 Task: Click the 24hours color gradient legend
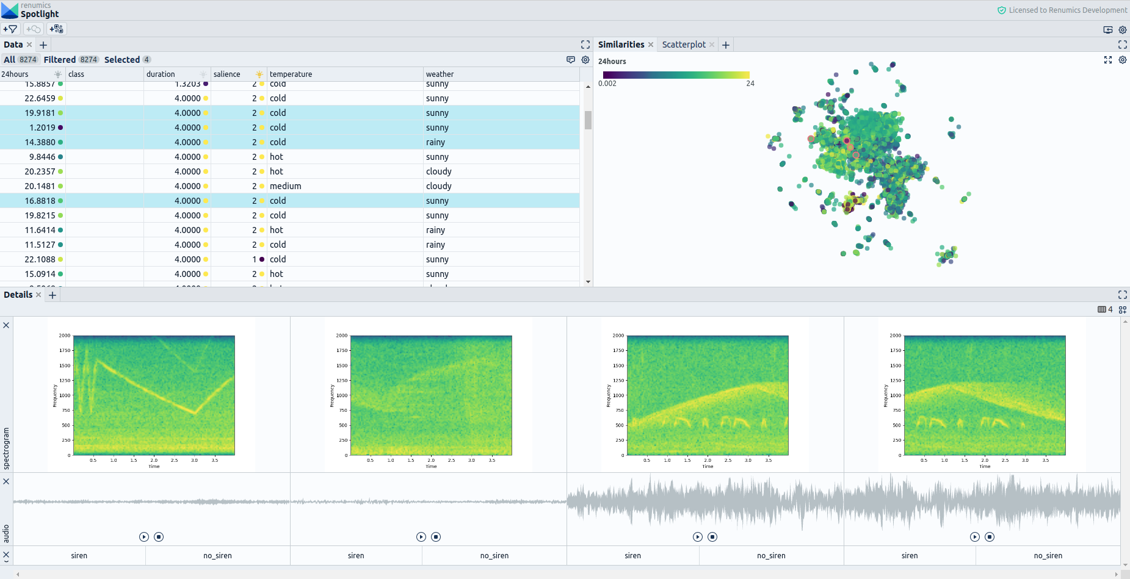pyautogui.click(x=676, y=75)
